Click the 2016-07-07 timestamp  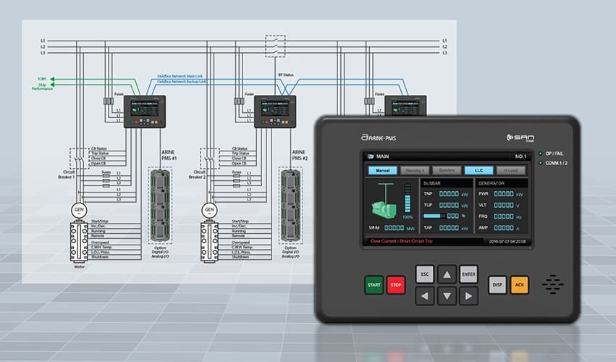507,242
